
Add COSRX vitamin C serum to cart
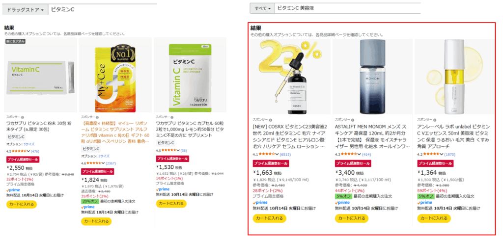pos(270,218)
